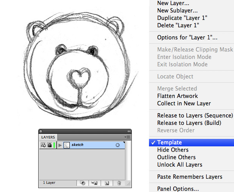Image resolution: width=234 pixels, height=192 pixels.
Task: Toggle the template icon on sketch layer
Action: [x=43, y=145]
